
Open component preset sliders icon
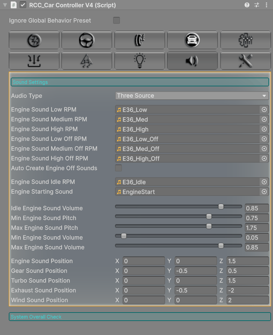pyautogui.click(x=257, y=5)
